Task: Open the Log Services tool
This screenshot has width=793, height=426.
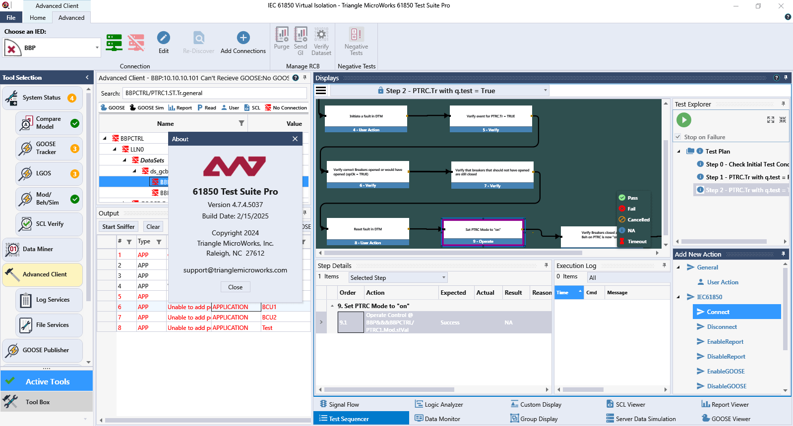Action: pos(49,300)
